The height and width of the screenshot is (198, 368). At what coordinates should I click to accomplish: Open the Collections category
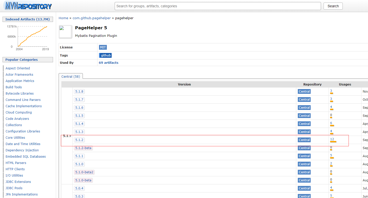click(x=14, y=125)
